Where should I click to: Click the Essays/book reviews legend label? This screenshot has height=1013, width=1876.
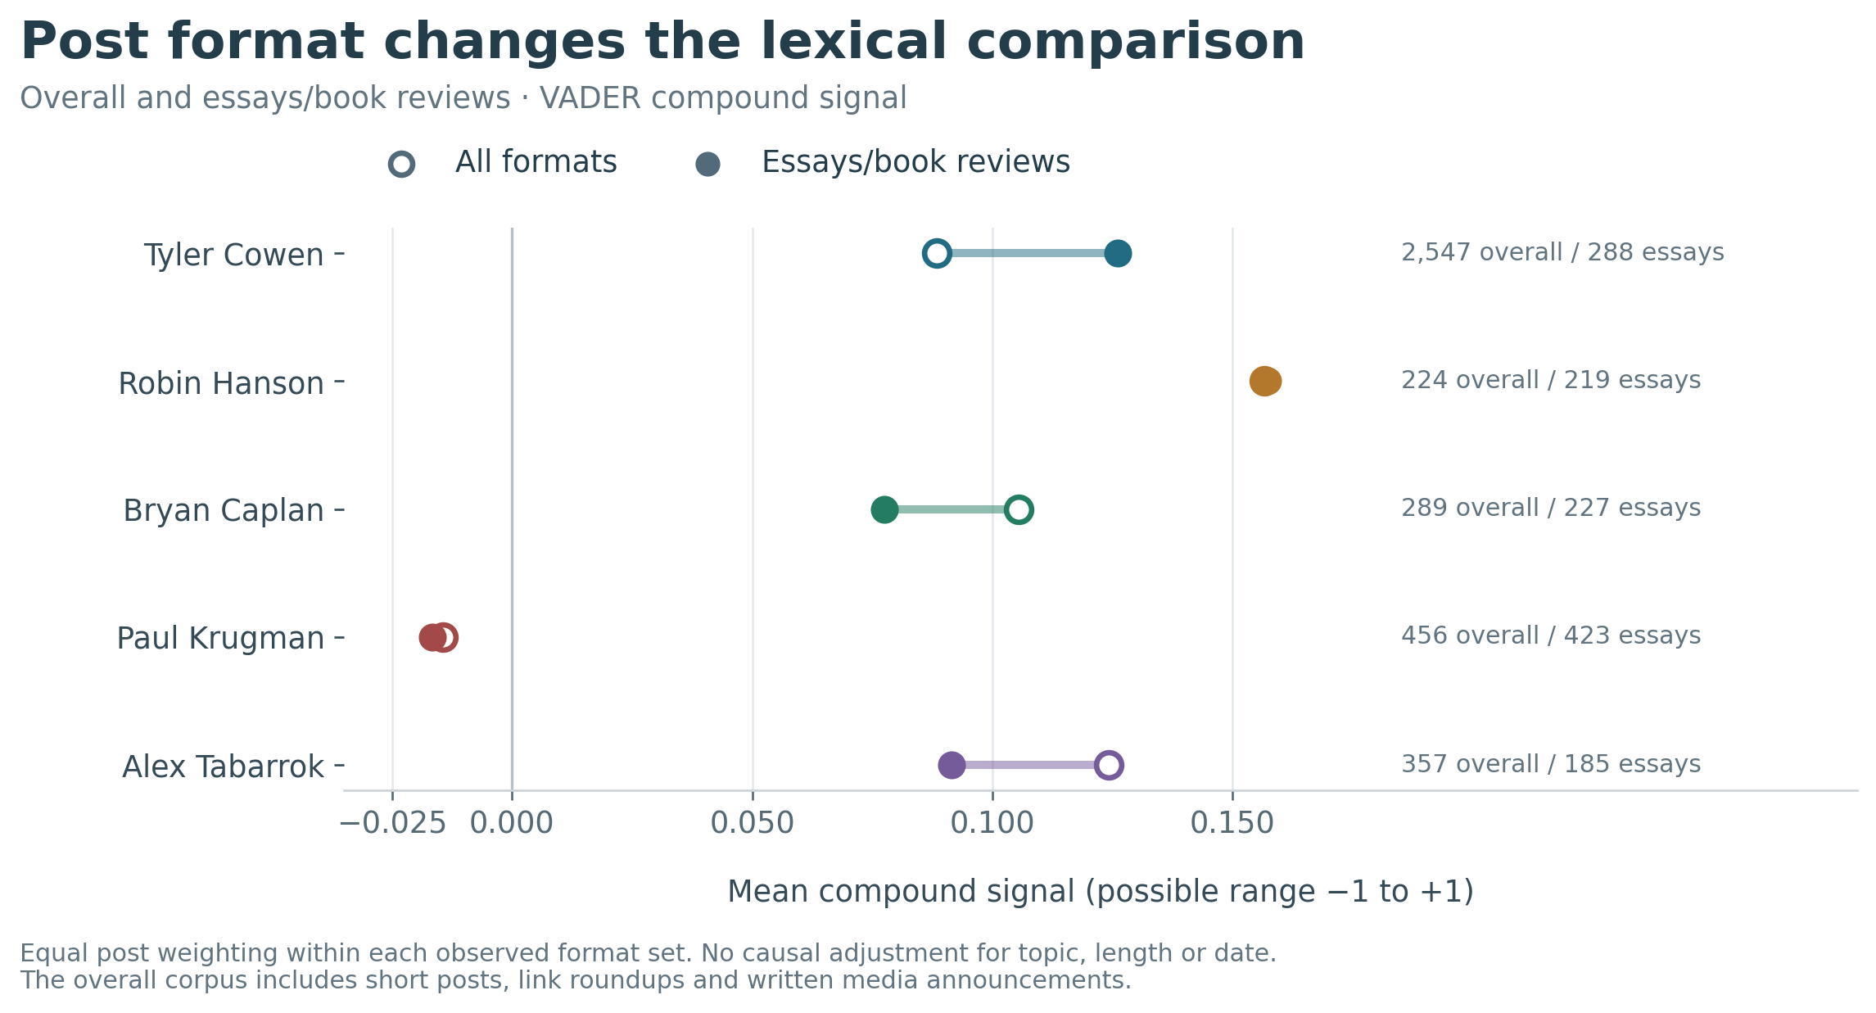pos(915,162)
